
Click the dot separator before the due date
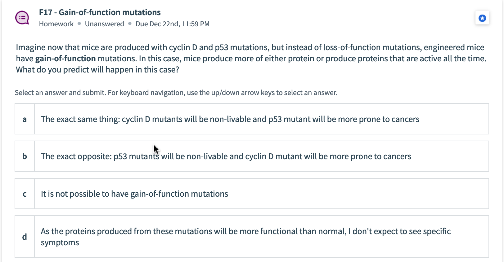tap(129, 24)
